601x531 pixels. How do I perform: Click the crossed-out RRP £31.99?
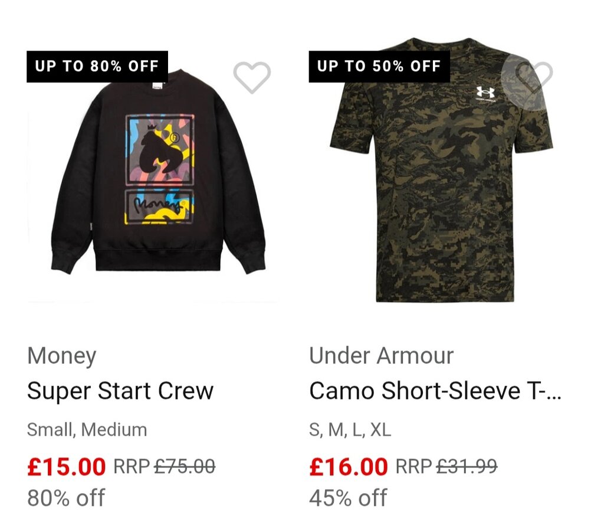point(467,467)
